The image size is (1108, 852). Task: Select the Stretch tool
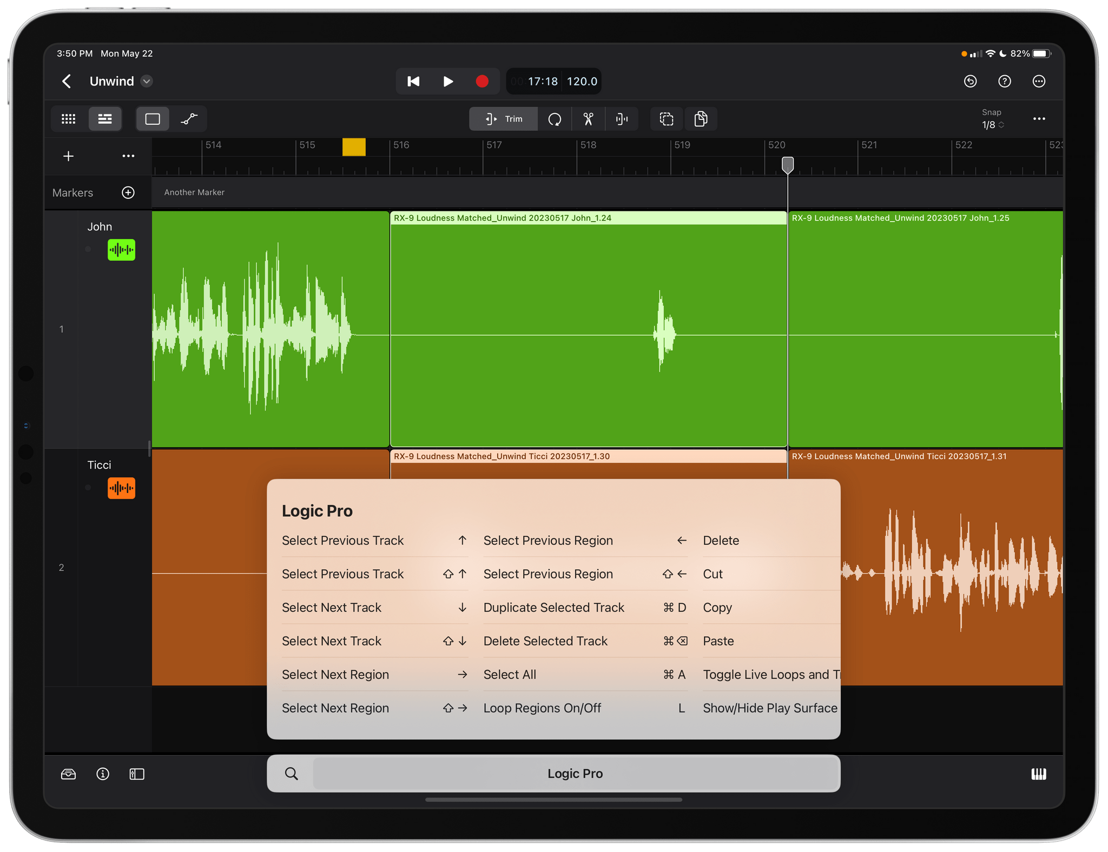(622, 119)
